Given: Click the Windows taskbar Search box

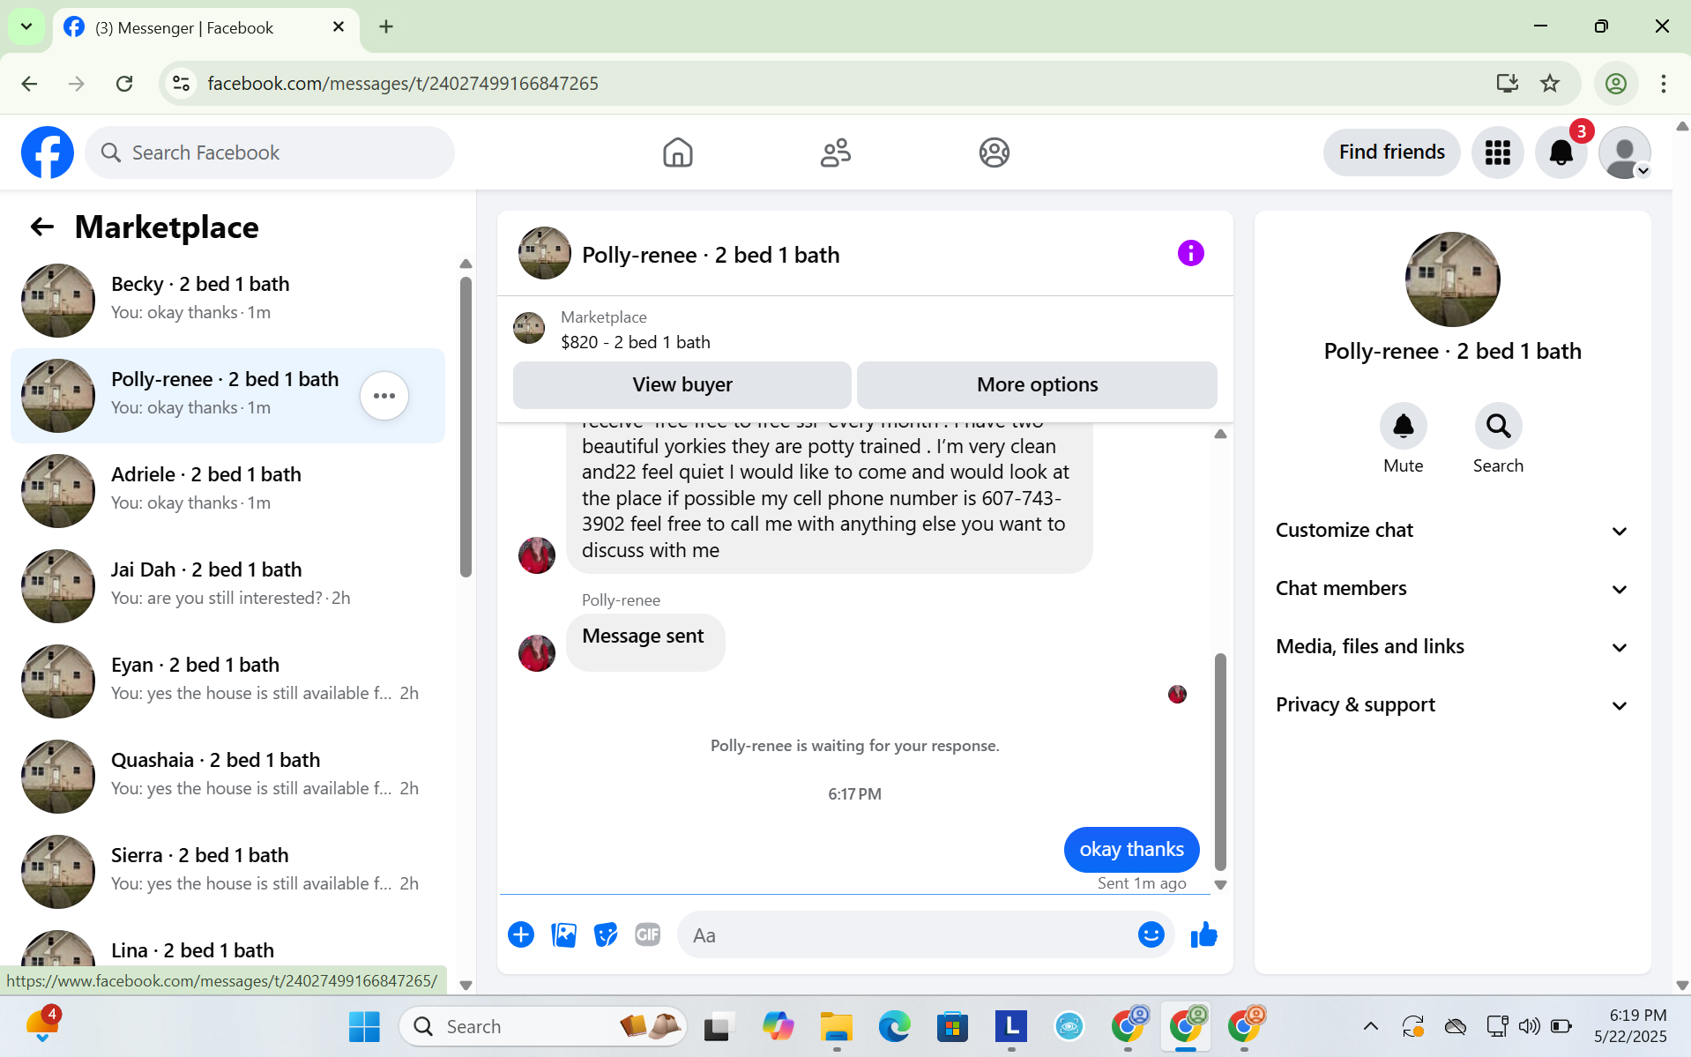Looking at the screenshot, I should point(543,1026).
